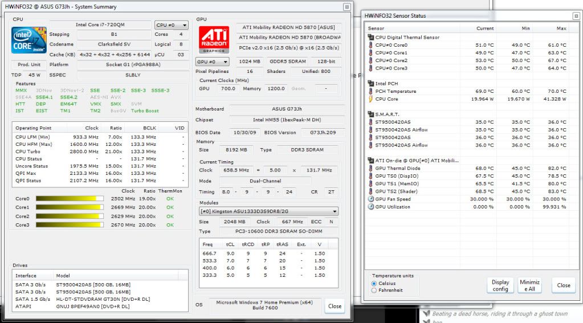
Task: Click thermometer icon beside CPU#0 Core3
Action: (x=370, y=68)
